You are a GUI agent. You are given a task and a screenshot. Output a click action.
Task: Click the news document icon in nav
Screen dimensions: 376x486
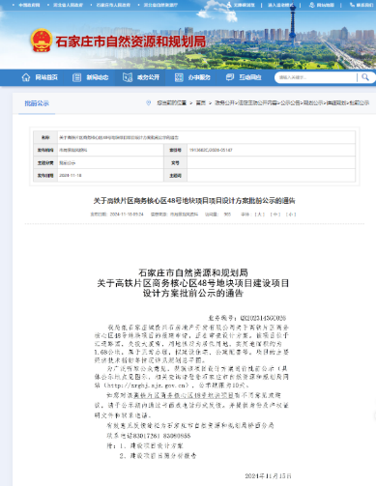coord(76,77)
